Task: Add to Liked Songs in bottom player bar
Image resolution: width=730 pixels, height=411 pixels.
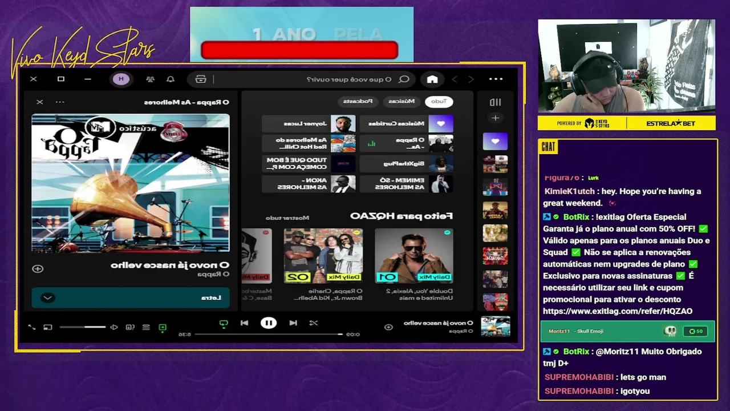Action: coord(388,327)
